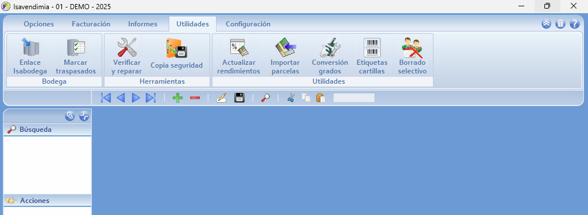The width and height of the screenshot is (588, 215).
Task: Click the search magnifier toolbar icon
Action: tap(265, 98)
